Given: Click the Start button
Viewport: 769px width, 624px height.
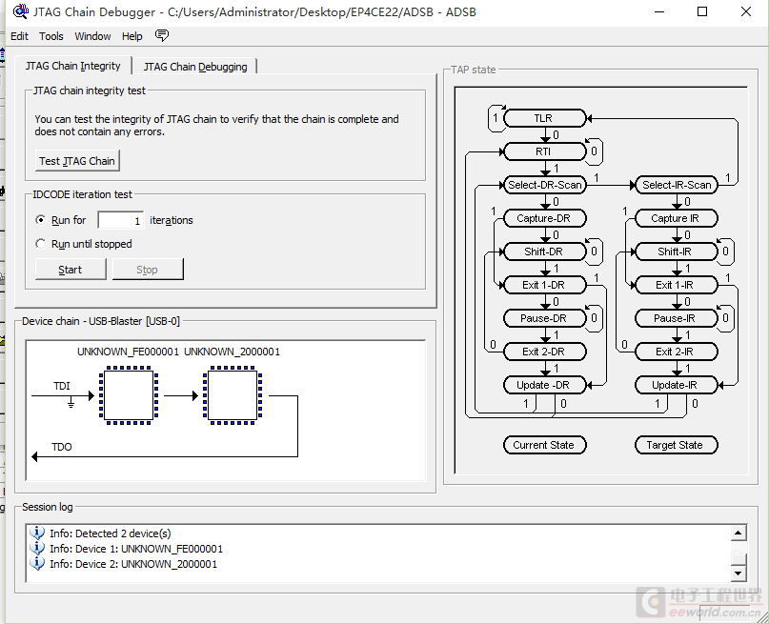Looking at the screenshot, I should coord(71,270).
